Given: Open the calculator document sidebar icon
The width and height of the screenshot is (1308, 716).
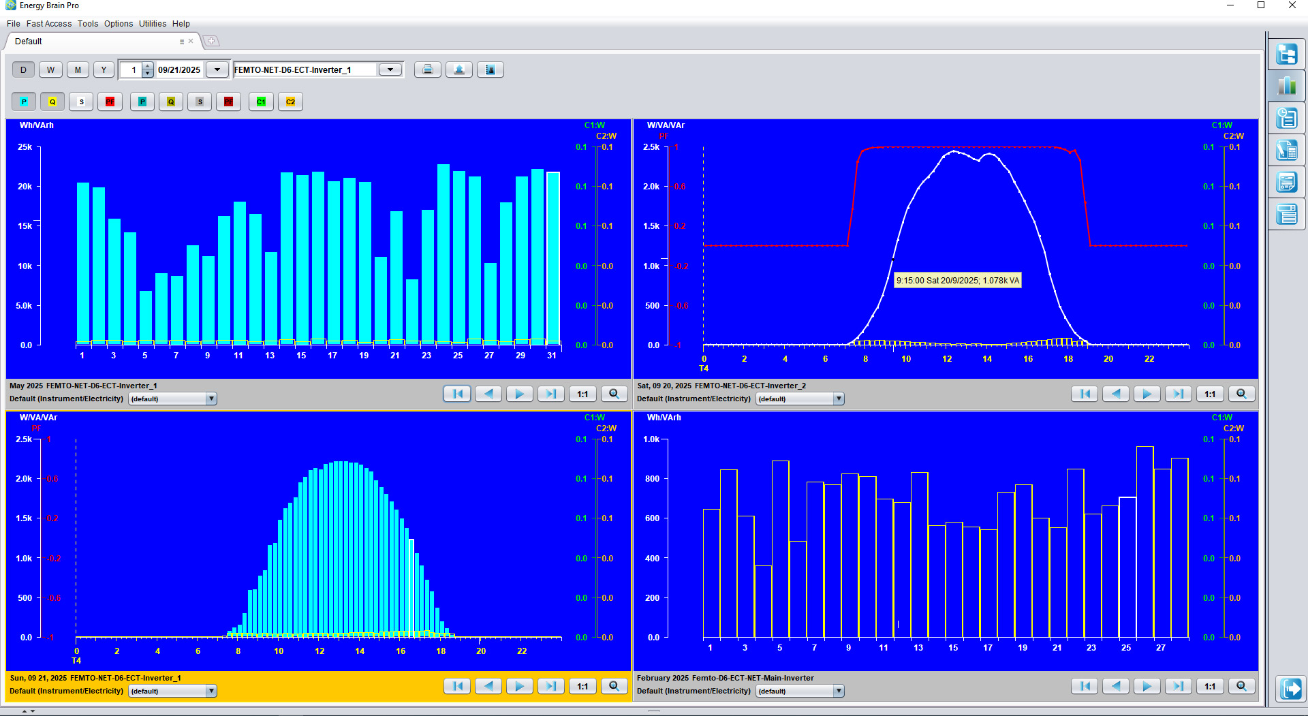Looking at the screenshot, I should [1286, 150].
